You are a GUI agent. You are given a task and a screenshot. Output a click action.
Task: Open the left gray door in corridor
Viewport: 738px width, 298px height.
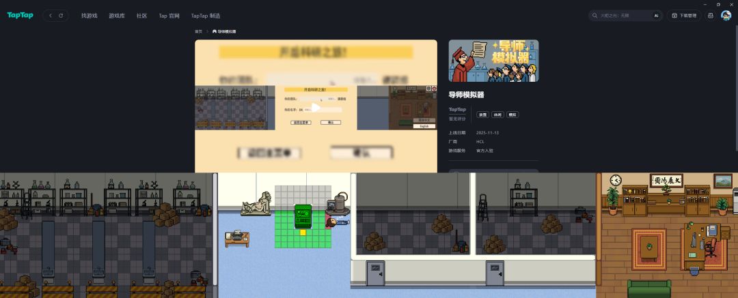click(x=375, y=273)
